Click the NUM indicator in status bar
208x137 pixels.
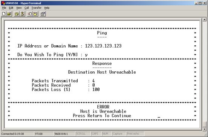coord(107,134)
